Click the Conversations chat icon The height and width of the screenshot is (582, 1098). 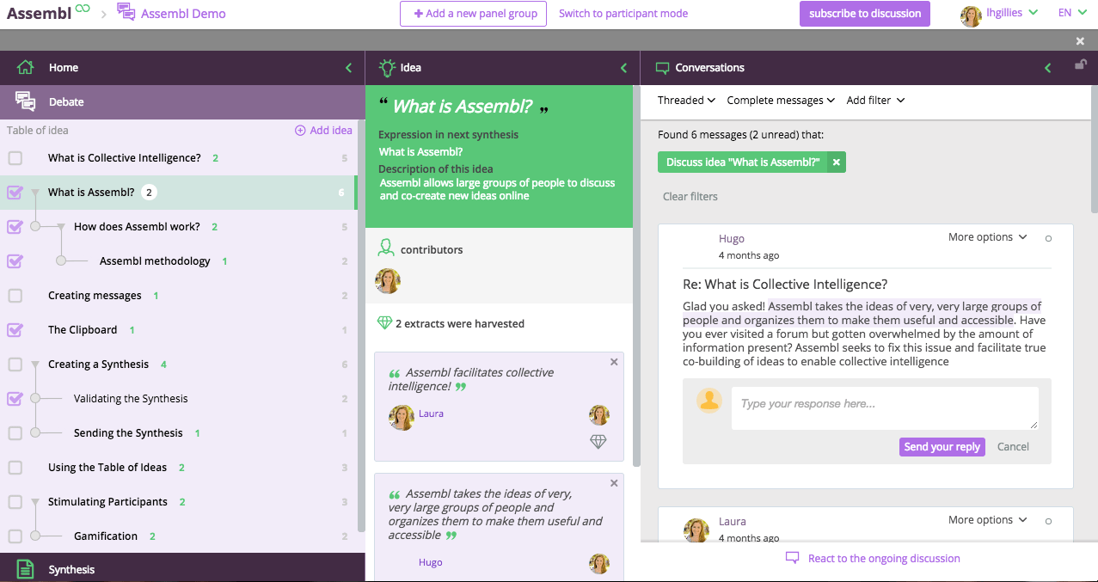click(x=662, y=68)
